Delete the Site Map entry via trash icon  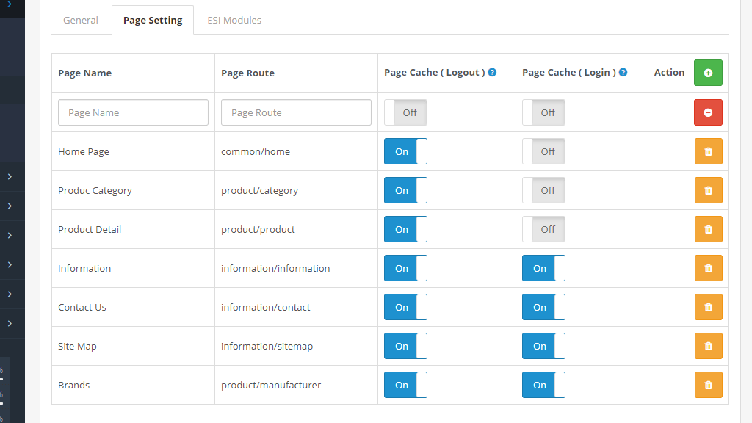coord(708,346)
